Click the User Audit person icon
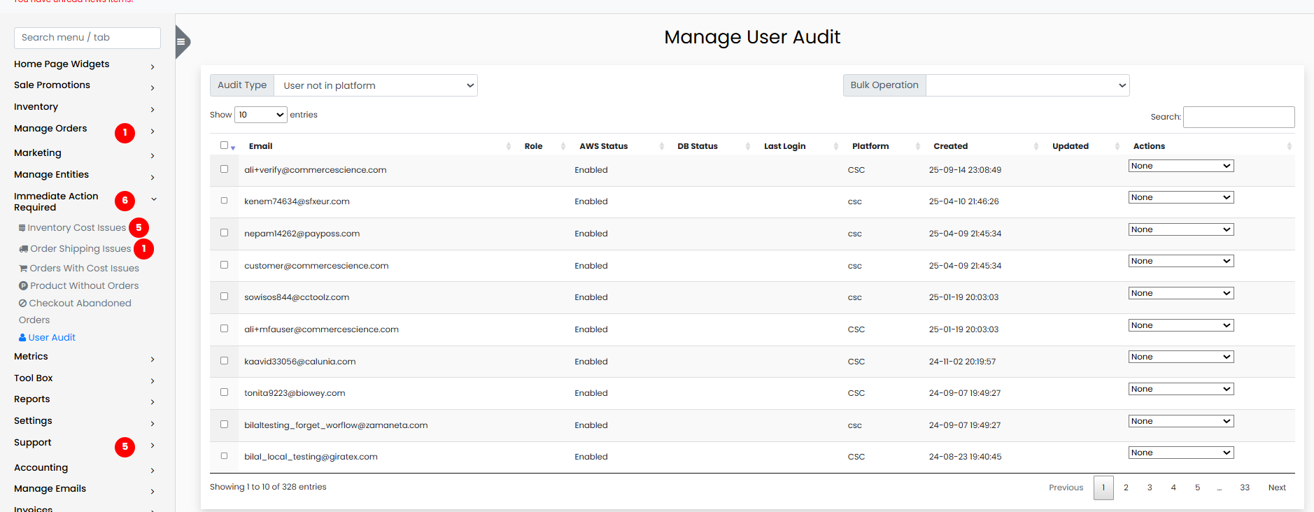 tap(22, 338)
